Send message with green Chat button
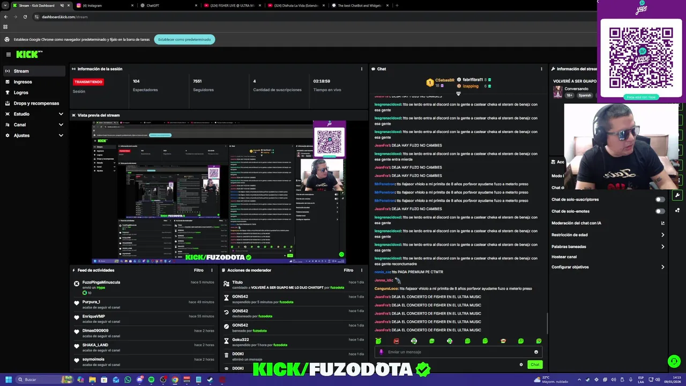 tap(535, 365)
